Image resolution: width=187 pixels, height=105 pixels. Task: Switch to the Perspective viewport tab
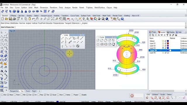click(x=14, y=91)
